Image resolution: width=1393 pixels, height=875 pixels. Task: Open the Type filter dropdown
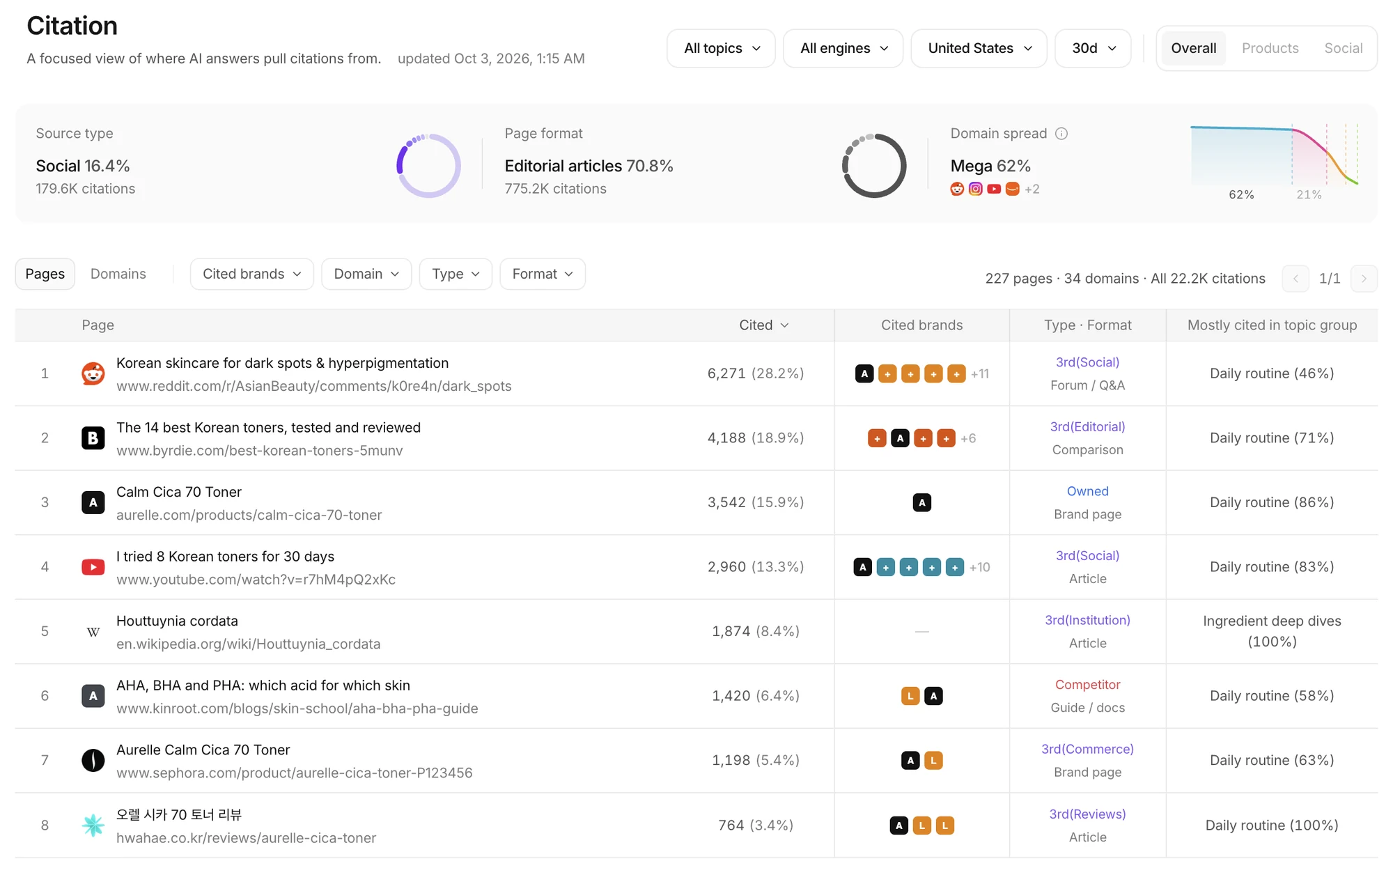pyautogui.click(x=456, y=274)
